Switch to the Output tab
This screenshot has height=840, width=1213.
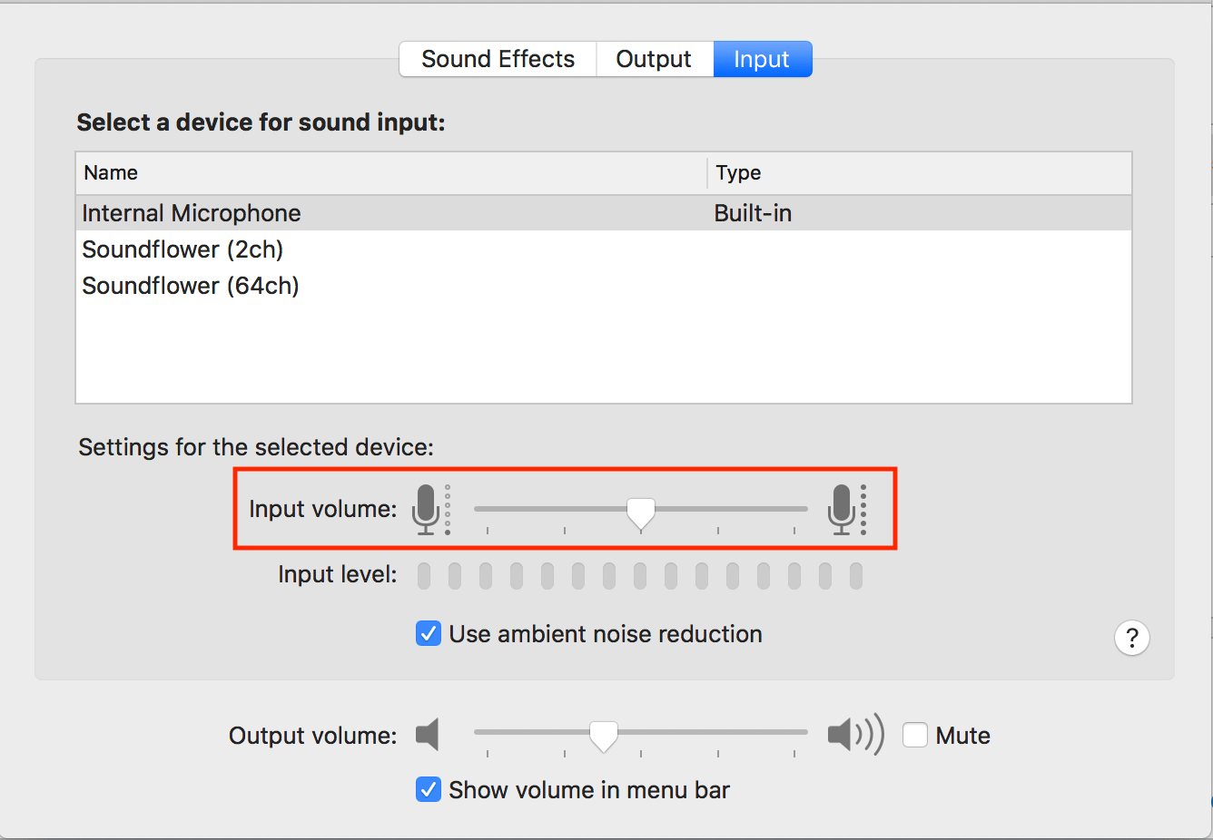tap(654, 58)
